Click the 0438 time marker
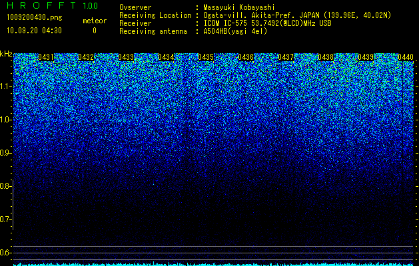Viewport: 419px width, 266px height. click(x=326, y=57)
